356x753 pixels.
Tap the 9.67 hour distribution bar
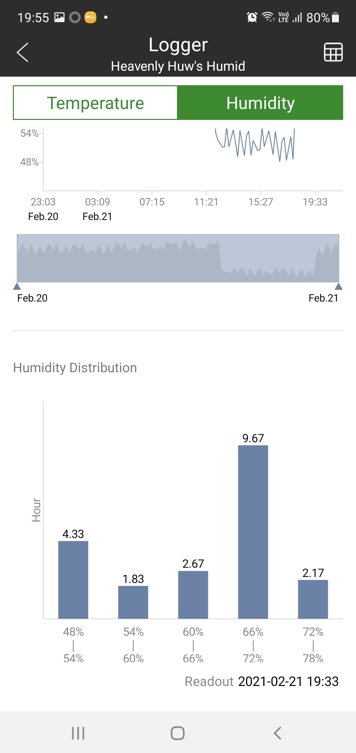tap(253, 532)
